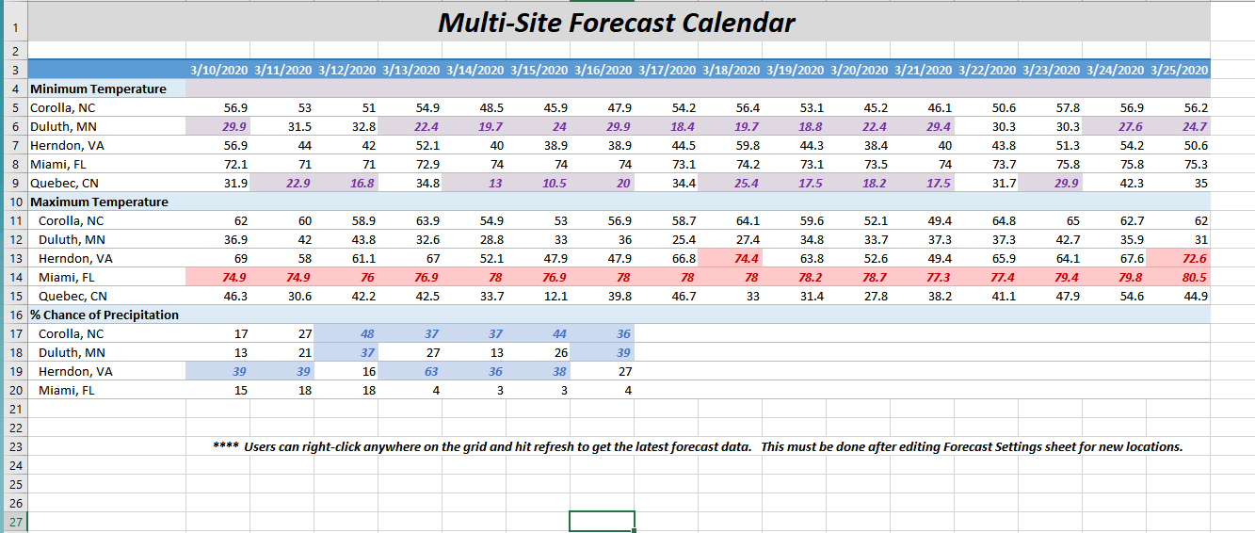Screen dimensions: 1255x533
Task: Select the Miami, FL label in precipitation section
Action: tap(67, 390)
